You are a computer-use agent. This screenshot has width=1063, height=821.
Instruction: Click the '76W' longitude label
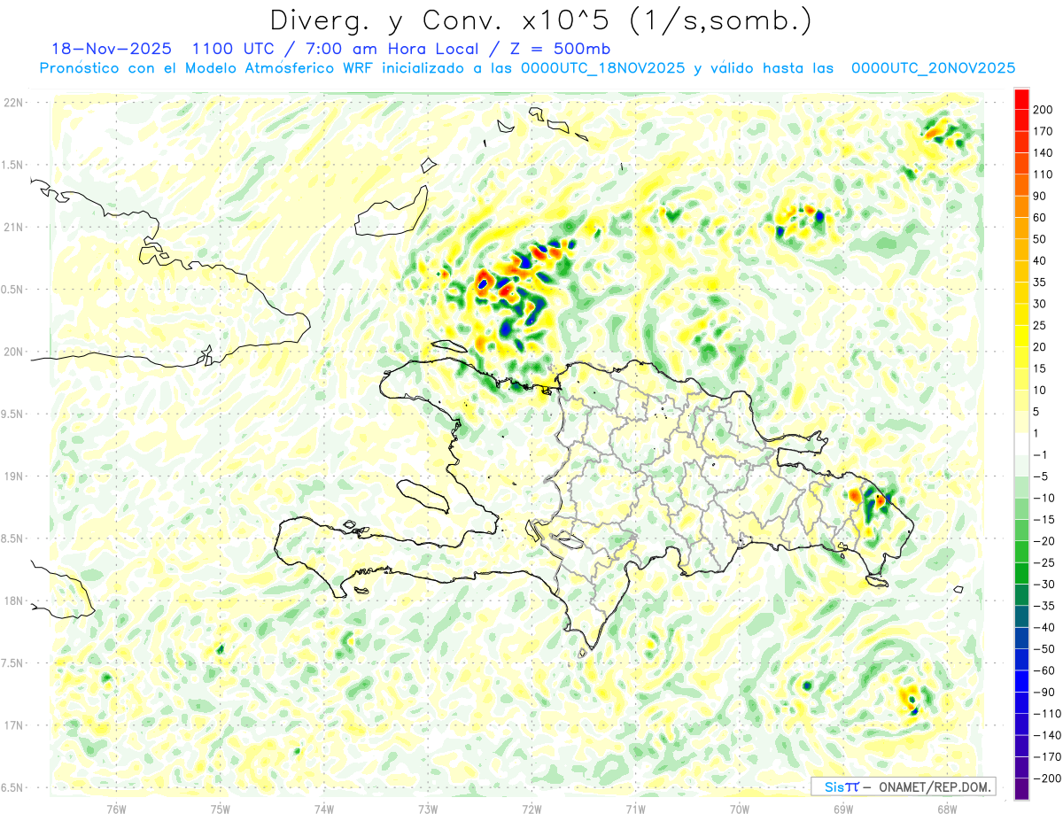(116, 808)
